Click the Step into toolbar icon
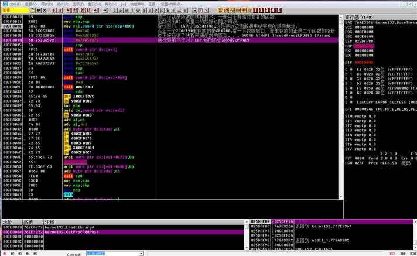417x256 pixels. pos(69,11)
